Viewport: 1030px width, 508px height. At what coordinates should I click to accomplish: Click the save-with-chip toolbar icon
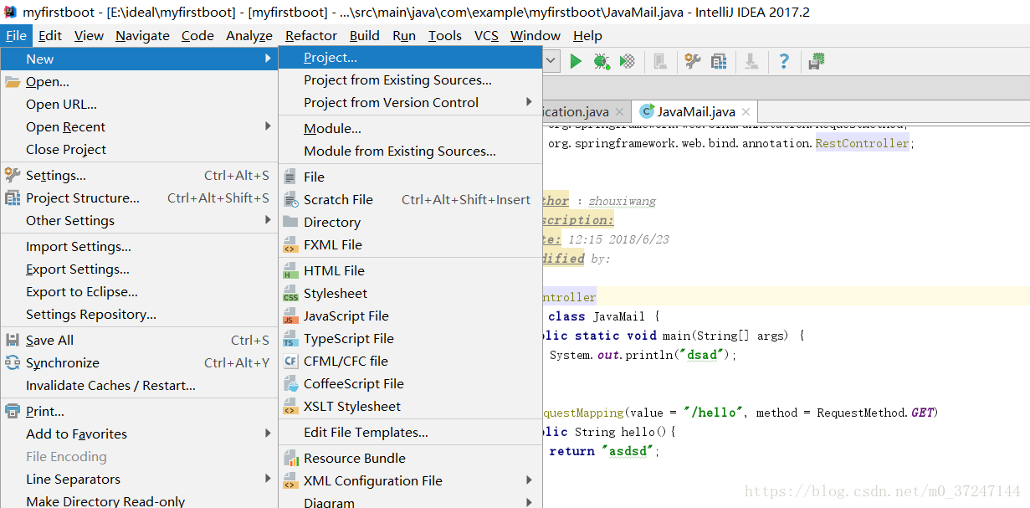click(817, 61)
